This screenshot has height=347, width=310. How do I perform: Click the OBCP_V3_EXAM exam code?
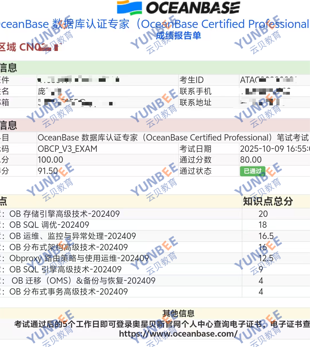67,149
